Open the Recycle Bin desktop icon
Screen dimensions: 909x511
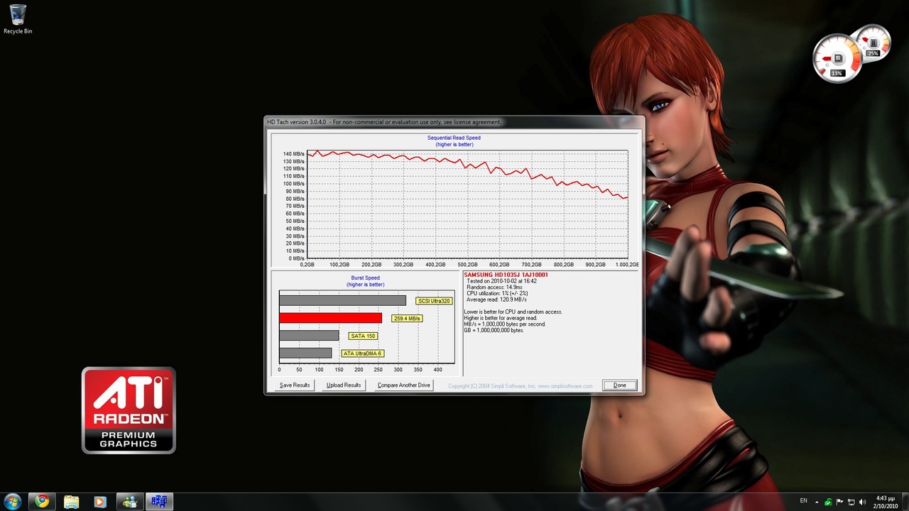[18, 19]
